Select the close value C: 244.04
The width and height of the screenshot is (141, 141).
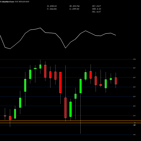tap(52, 9)
